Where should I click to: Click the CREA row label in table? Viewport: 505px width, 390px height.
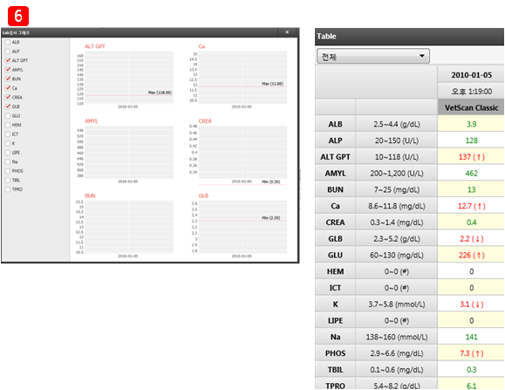pyautogui.click(x=335, y=222)
